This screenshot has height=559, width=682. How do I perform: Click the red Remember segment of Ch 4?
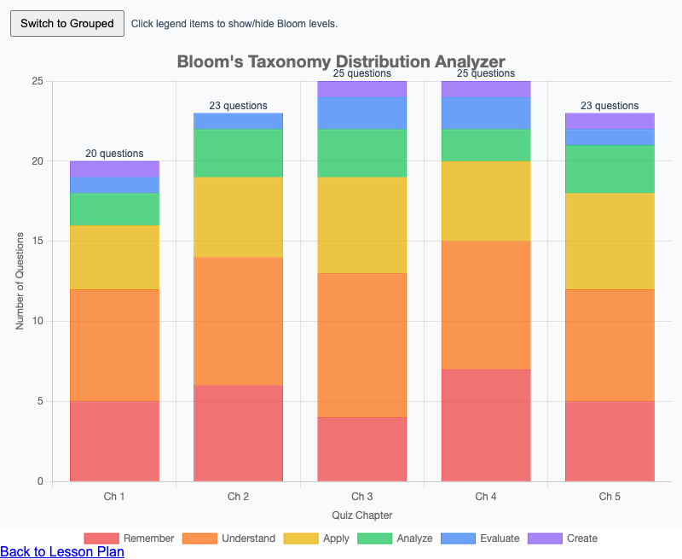click(486, 425)
